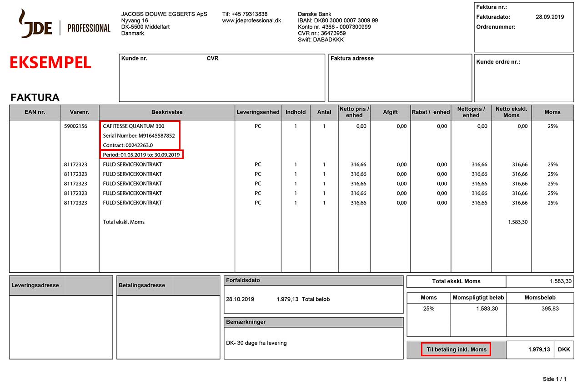
Task: Click the Side 1 / 1 page indicator
Action: point(555,379)
